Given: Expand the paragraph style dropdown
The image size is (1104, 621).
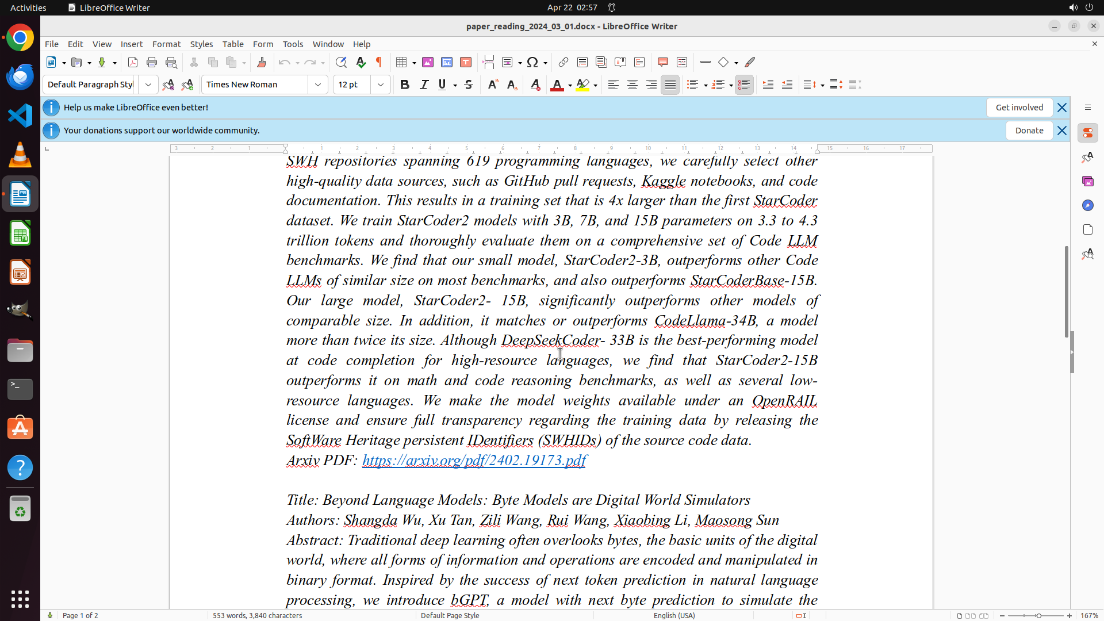Looking at the screenshot, I should (x=148, y=85).
